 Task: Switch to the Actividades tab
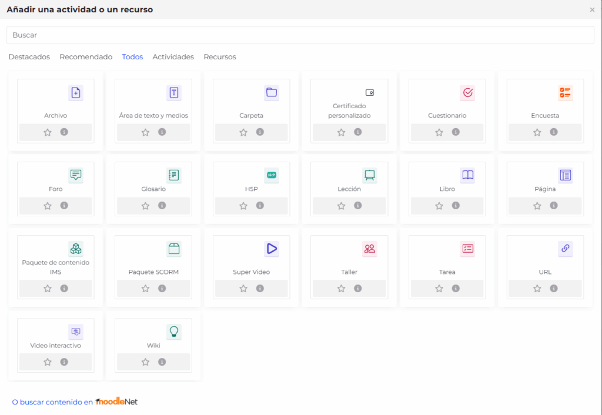tap(173, 57)
